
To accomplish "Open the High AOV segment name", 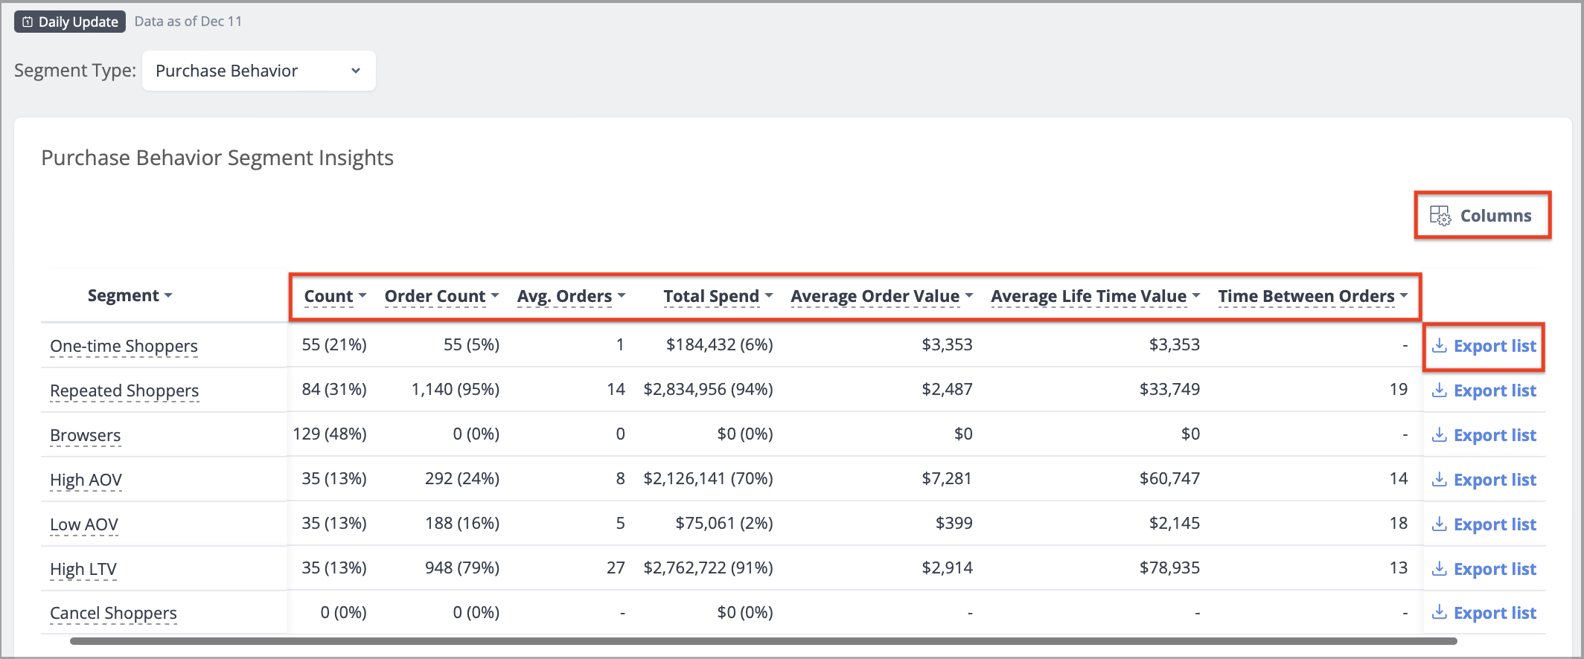I will (86, 480).
